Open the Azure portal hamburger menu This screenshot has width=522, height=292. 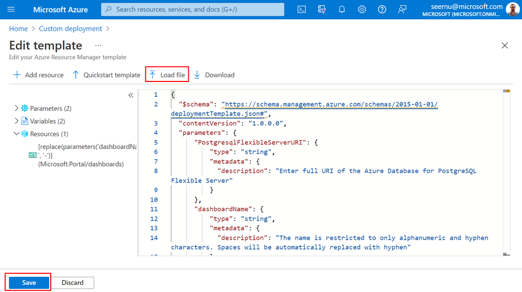11,9
